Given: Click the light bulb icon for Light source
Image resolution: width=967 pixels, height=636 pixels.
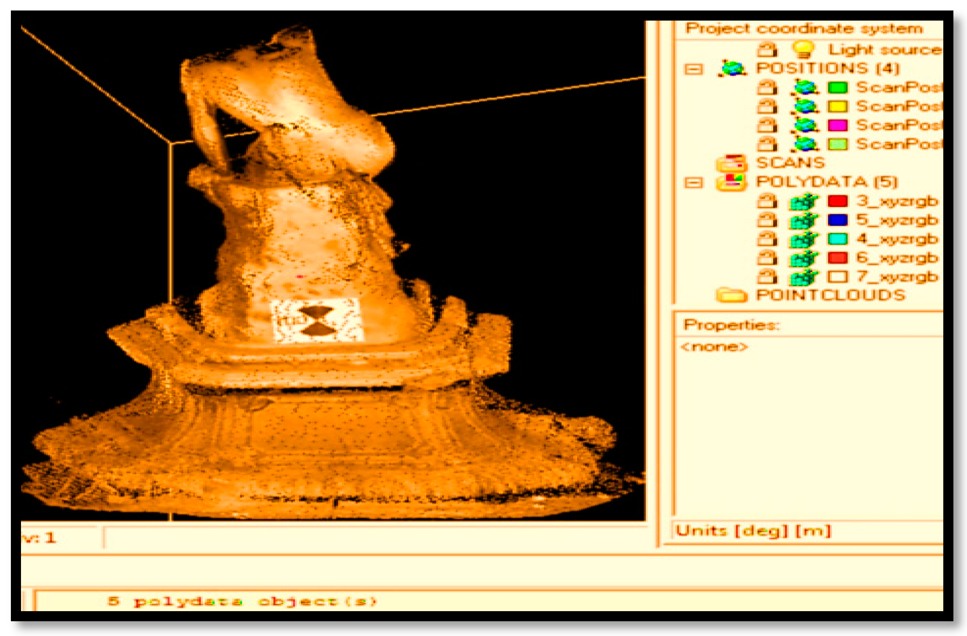Looking at the screenshot, I should pyautogui.click(x=803, y=49).
